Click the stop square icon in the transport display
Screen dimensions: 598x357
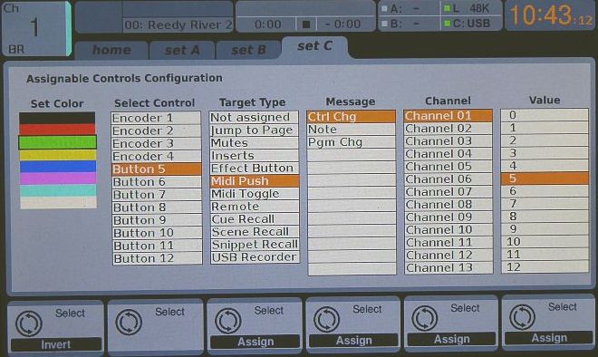click(306, 24)
